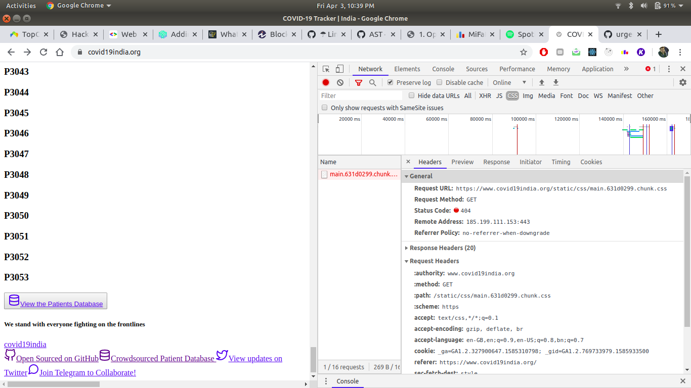Click the purple K extension icon
691x388 pixels.
click(641, 52)
